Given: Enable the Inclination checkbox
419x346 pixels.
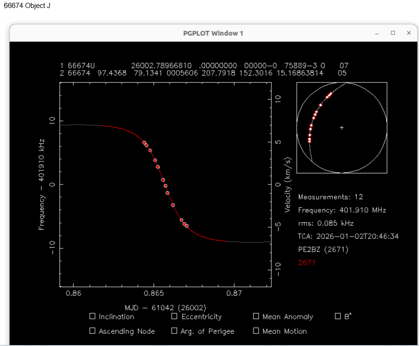Looking at the screenshot, I should [92, 316].
